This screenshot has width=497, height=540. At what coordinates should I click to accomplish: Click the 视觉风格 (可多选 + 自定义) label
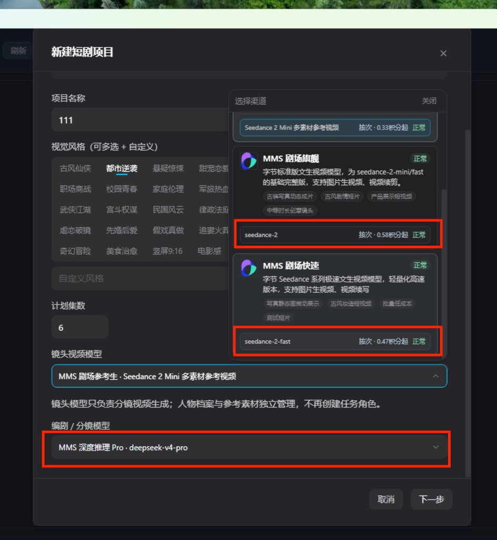coord(104,147)
